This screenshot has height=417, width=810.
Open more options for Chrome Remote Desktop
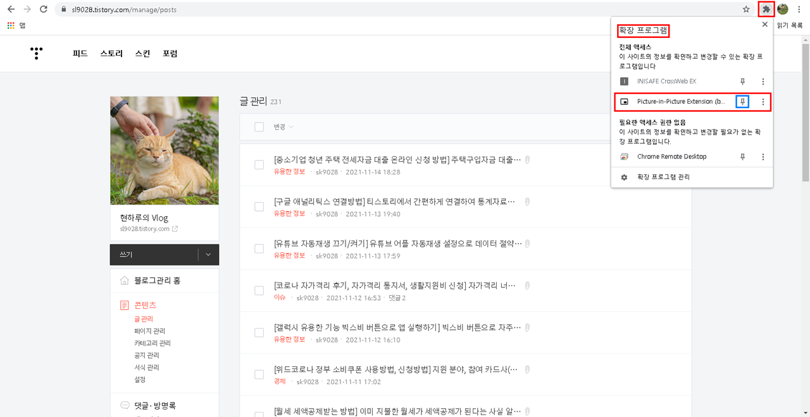763,157
